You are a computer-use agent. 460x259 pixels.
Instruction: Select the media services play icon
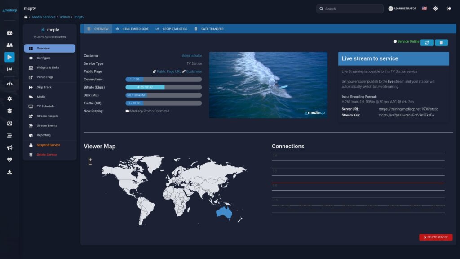[9, 57]
